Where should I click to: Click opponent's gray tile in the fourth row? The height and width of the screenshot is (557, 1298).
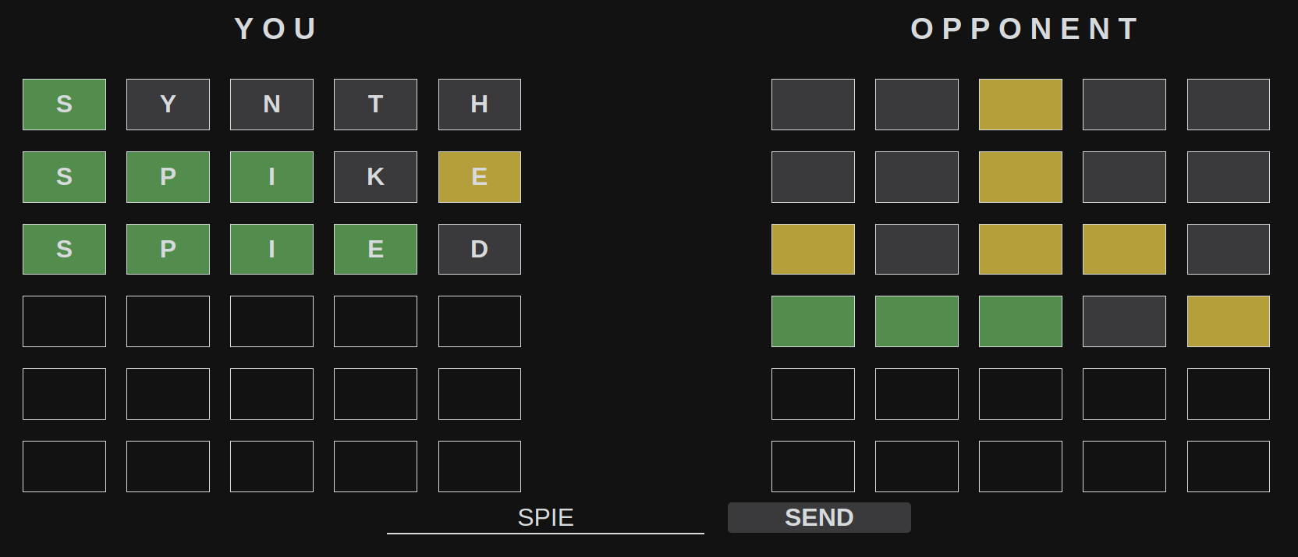point(1124,321)
